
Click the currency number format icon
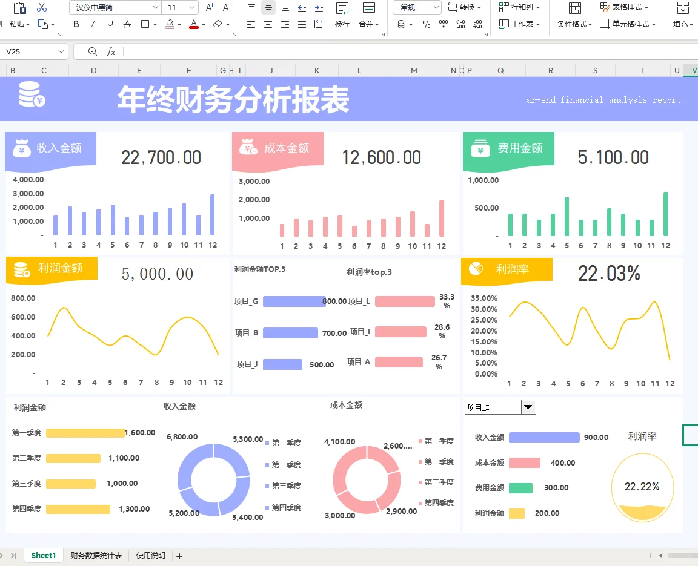pos(401,24)
